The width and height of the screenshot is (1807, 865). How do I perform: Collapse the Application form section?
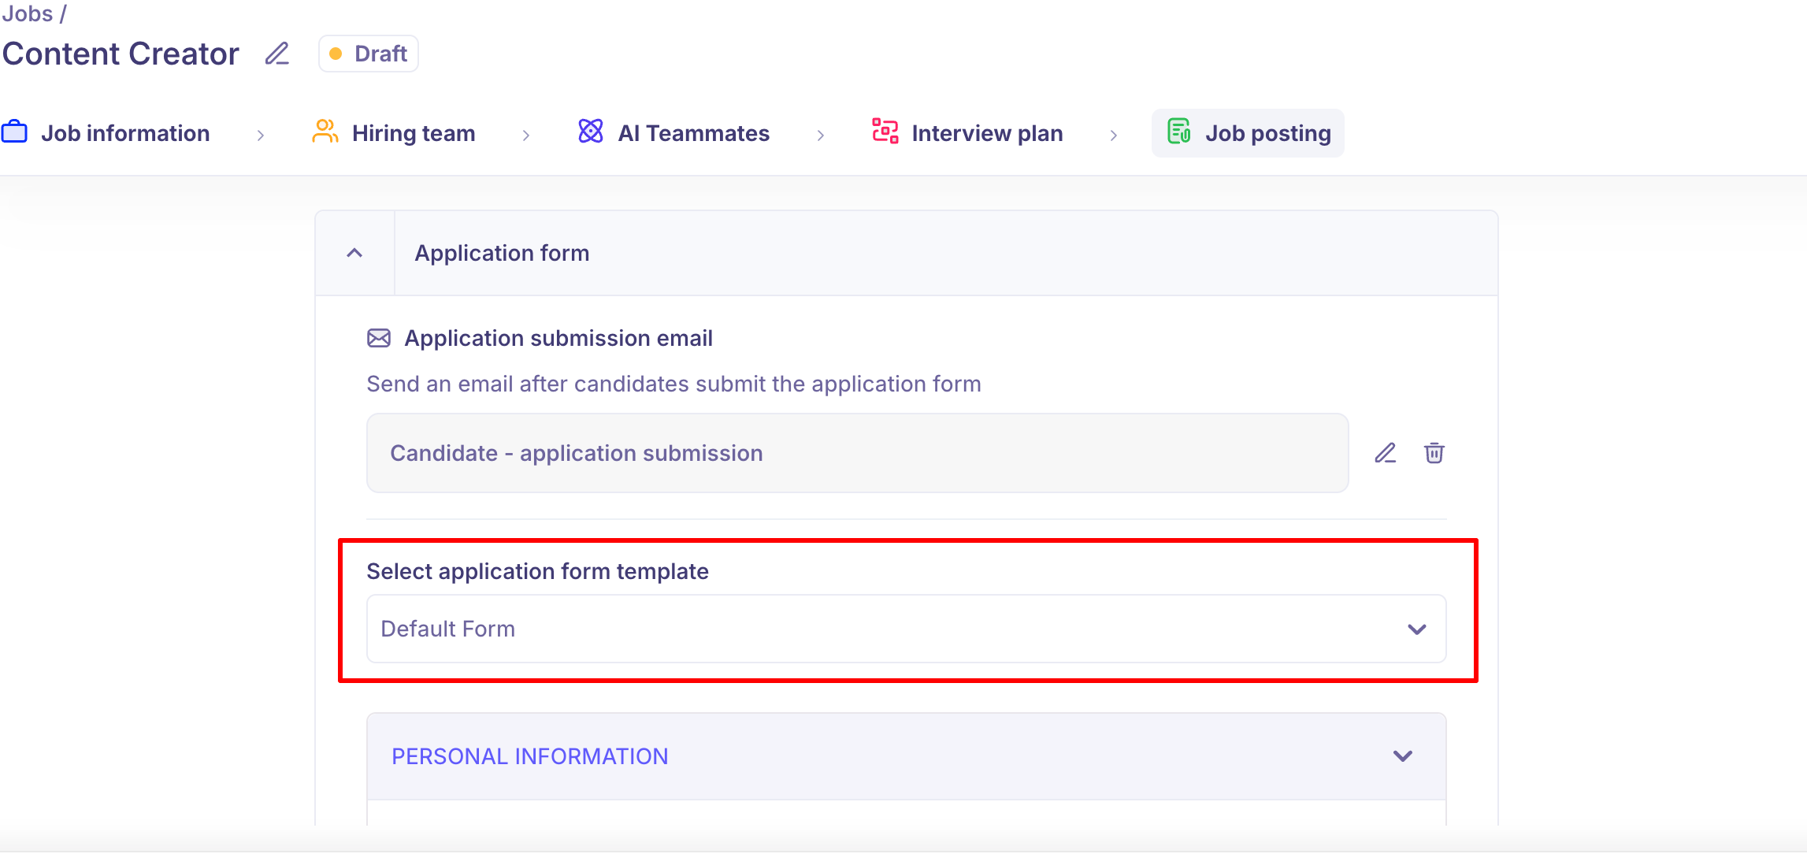click(x=354, y=253)
